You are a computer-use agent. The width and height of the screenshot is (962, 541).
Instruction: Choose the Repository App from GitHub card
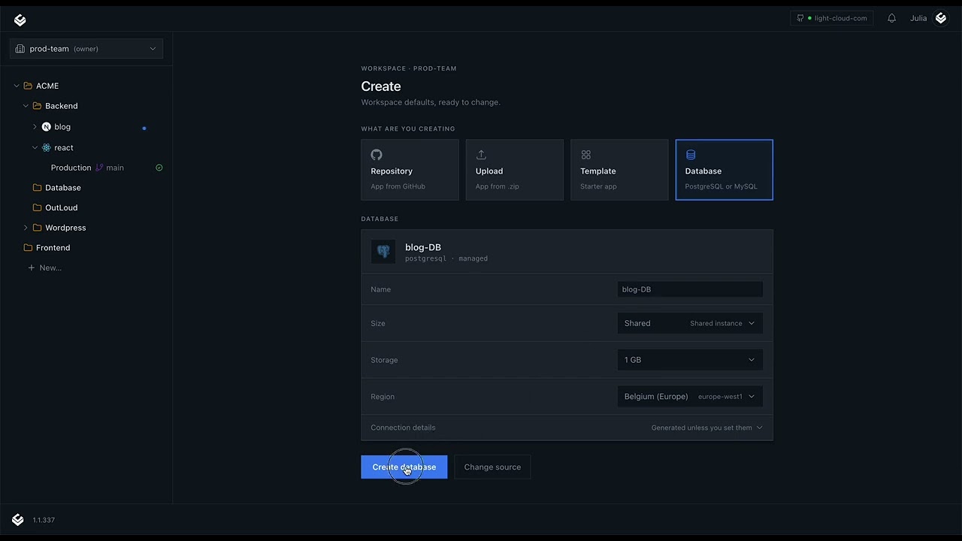(410, 170)
